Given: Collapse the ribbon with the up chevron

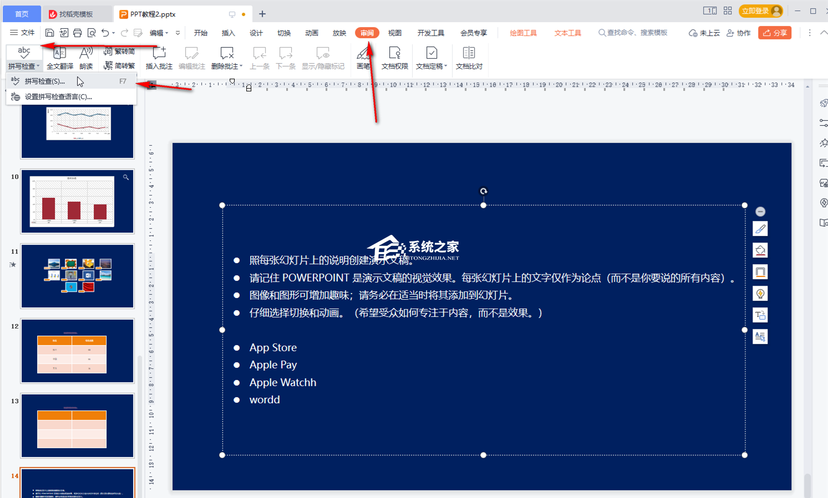Looking at the screenshot, I should tap(824, 33).
